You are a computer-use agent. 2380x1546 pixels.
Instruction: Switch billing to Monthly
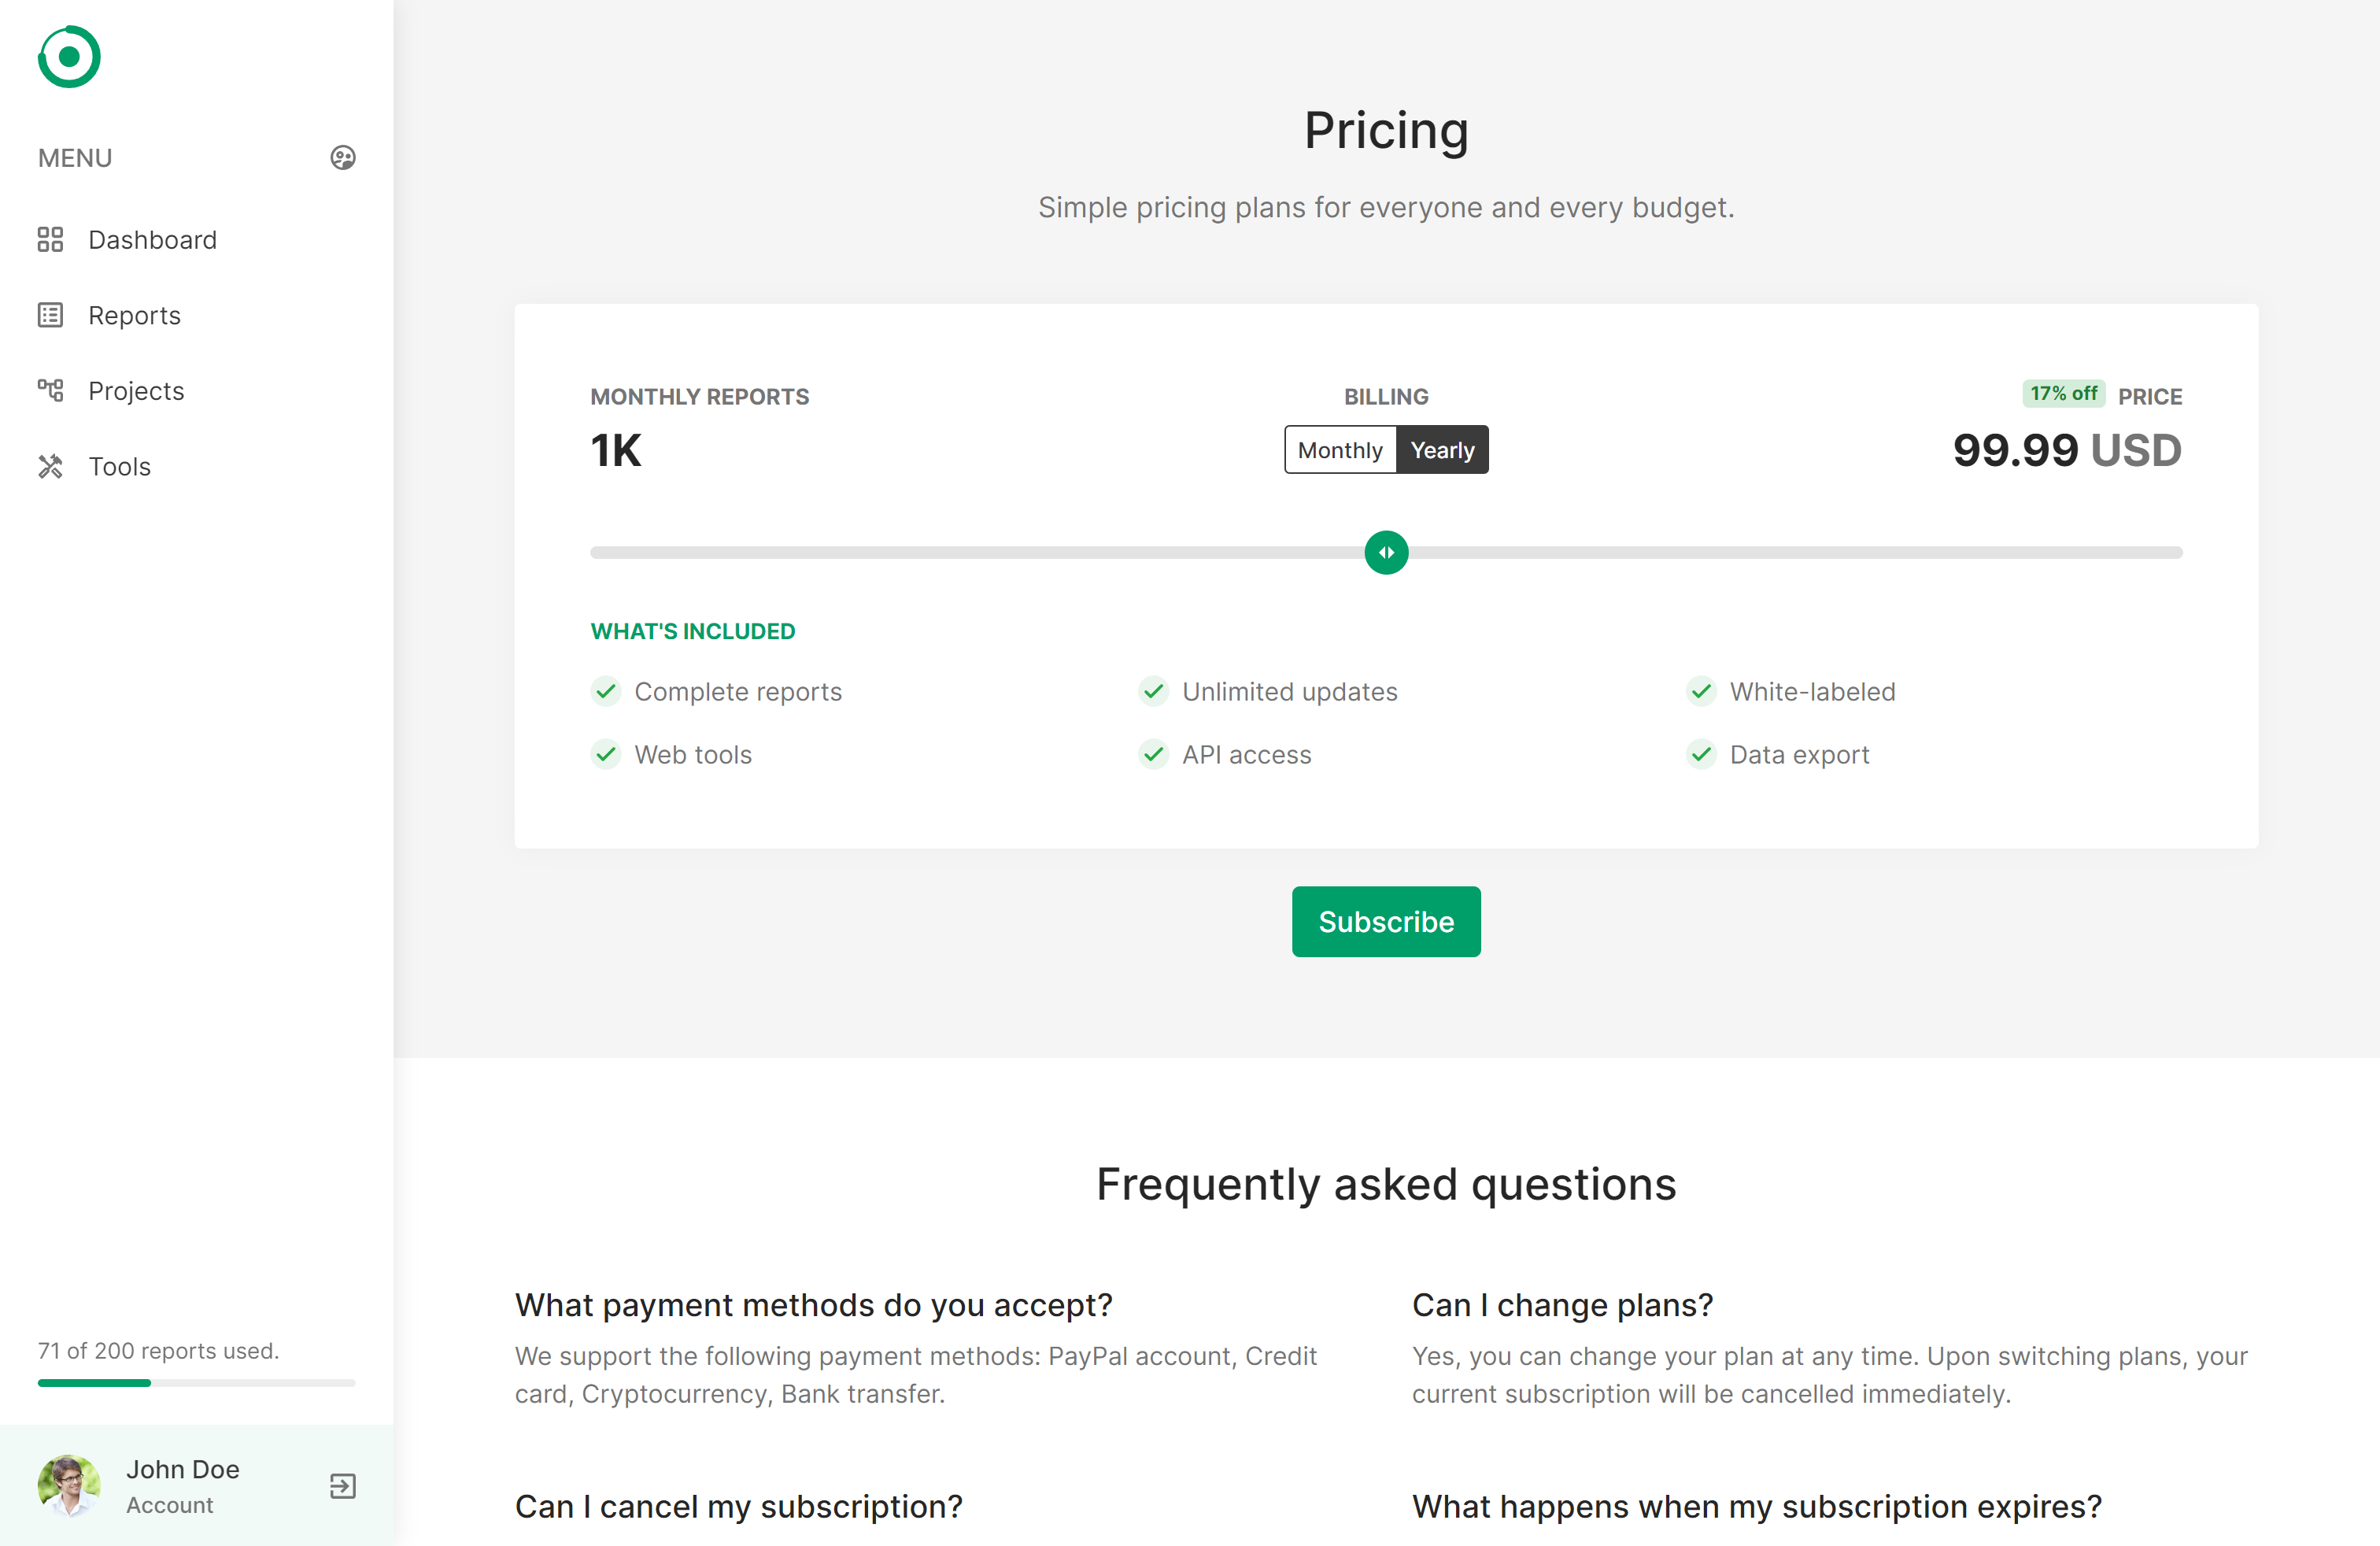1340,449
